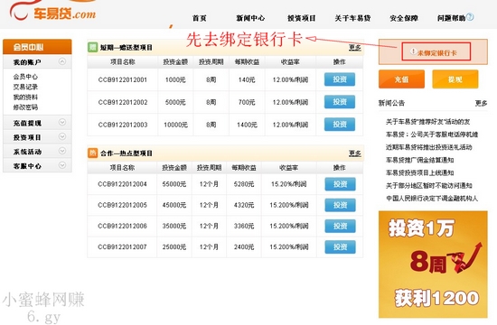Open news about 推荐好友 activity

(x=428, y=122)
